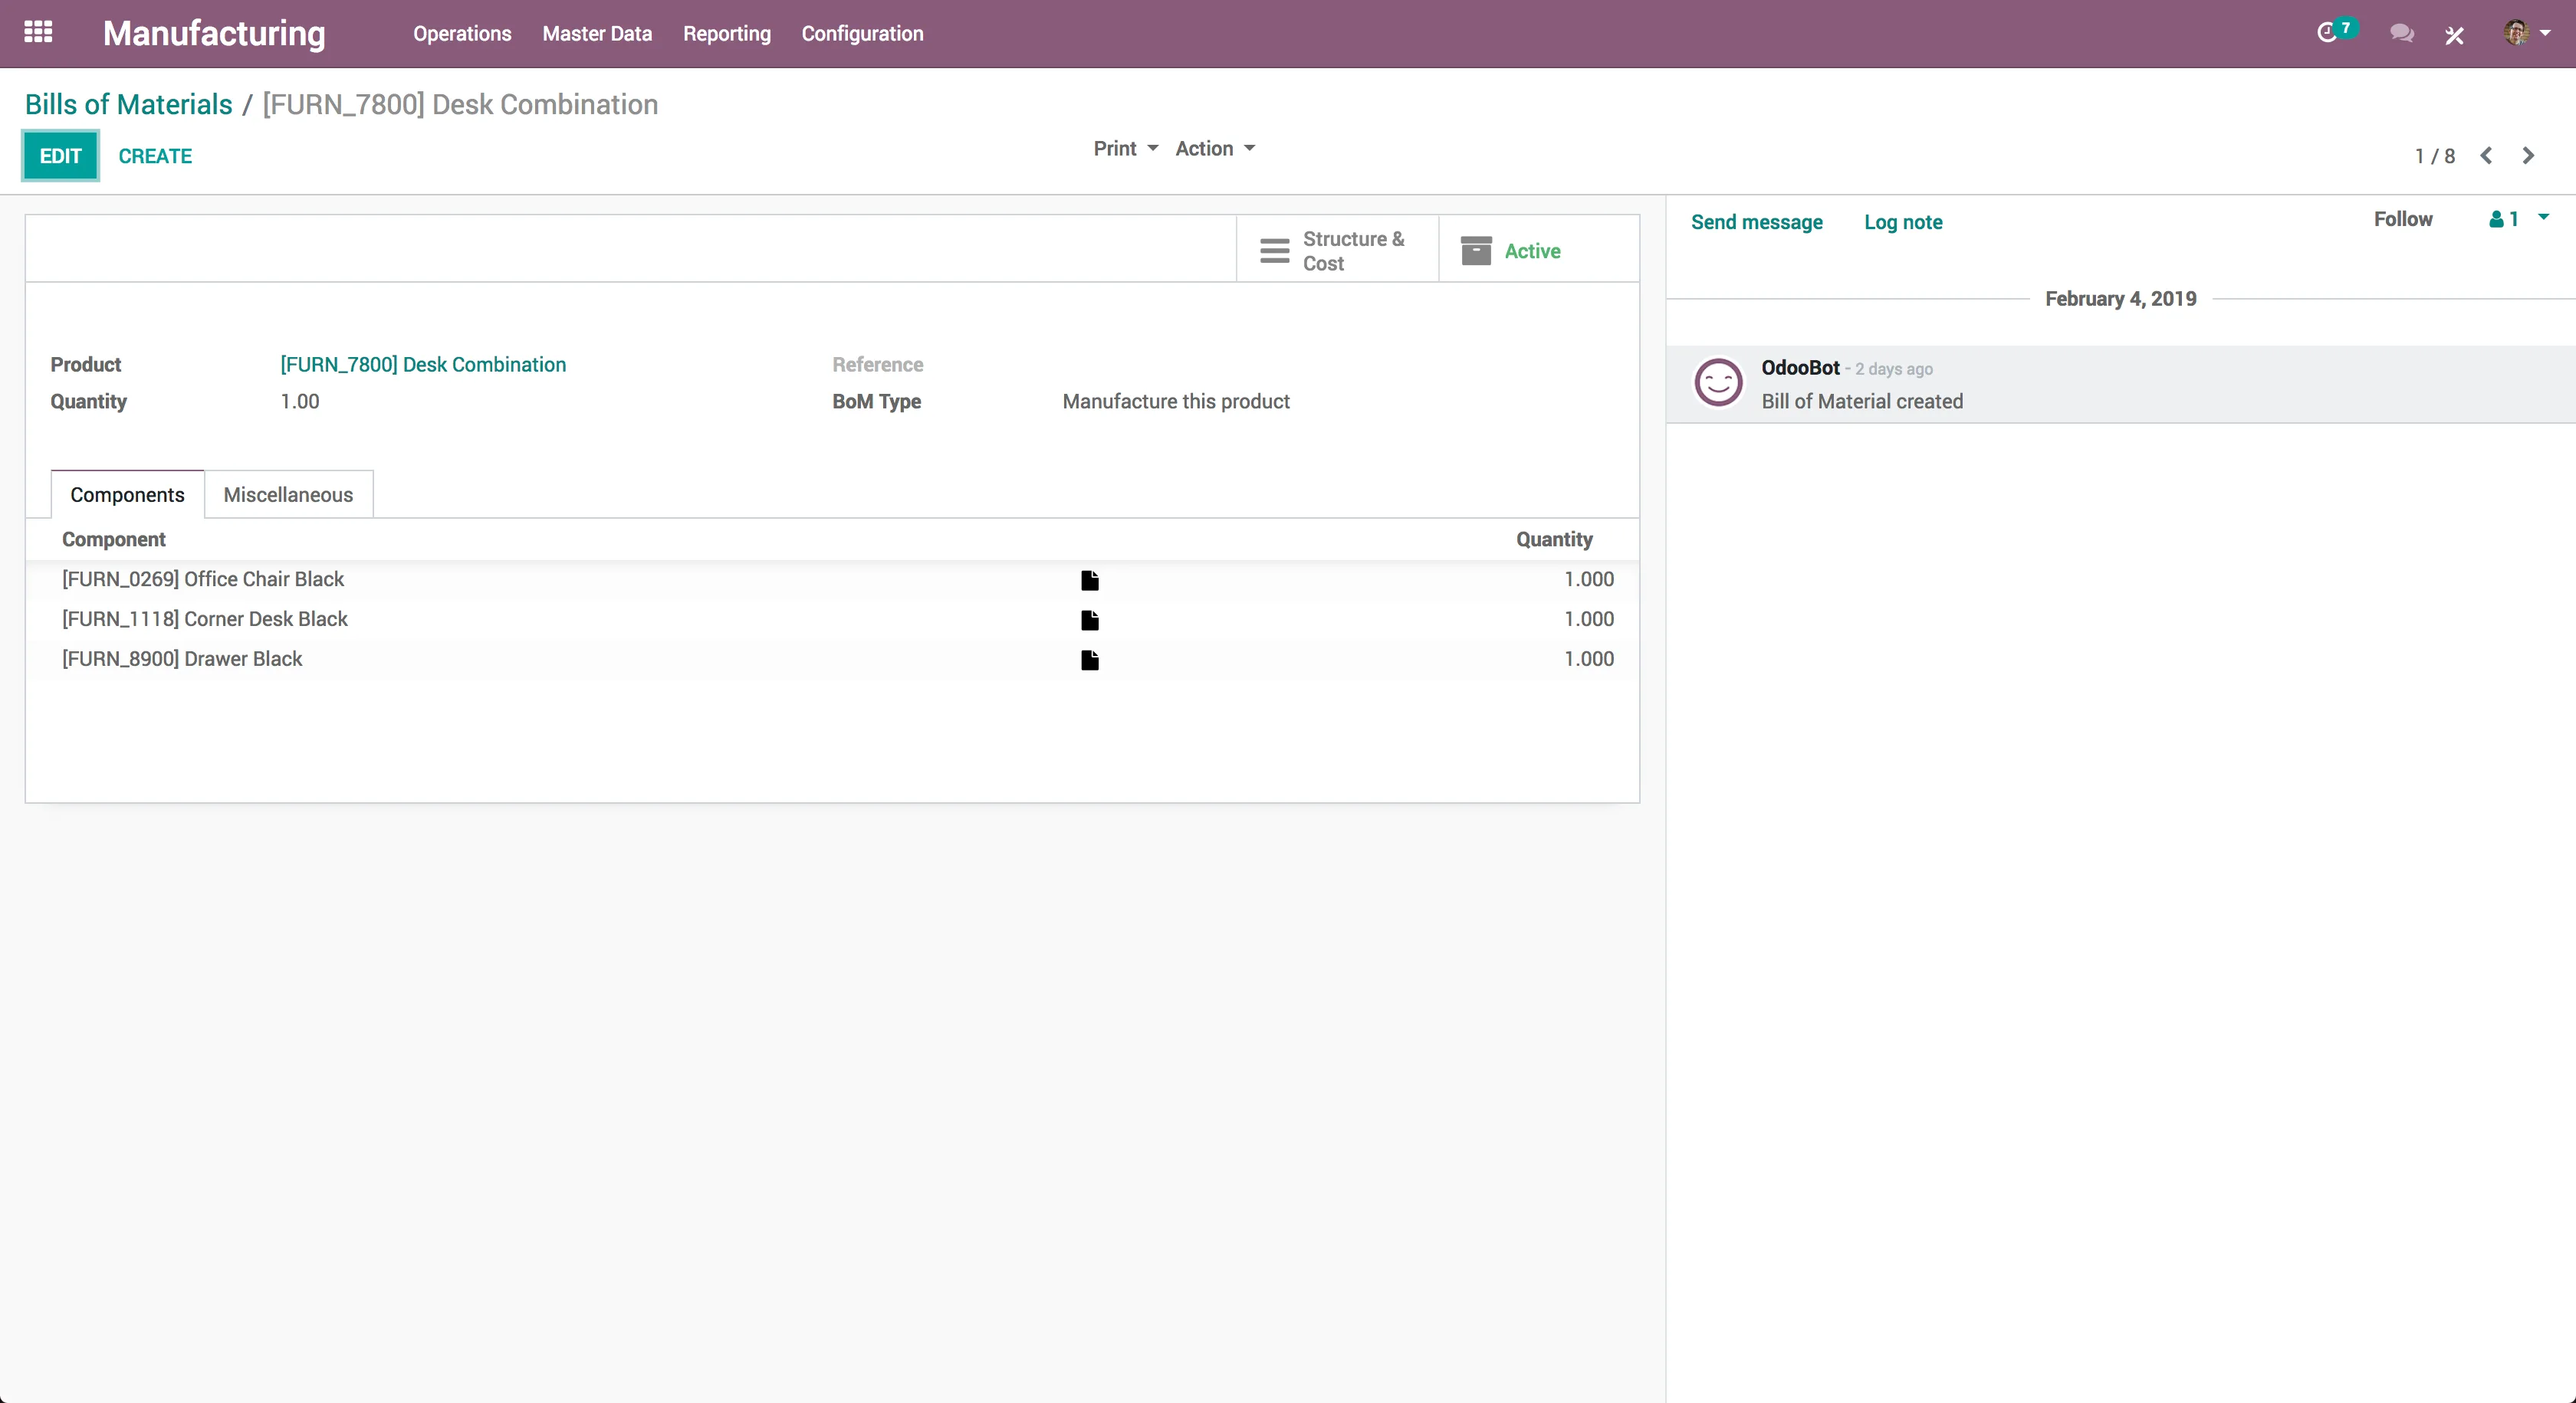This screenshot has width=2576, height=1403.
Task: Click the EDIT button
Action: pyautogui.click(x=60, y=156)
